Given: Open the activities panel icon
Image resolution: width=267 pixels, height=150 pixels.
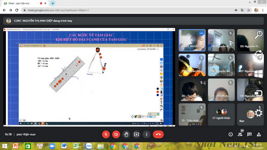Looking at the screenshot, I should 259,134.
